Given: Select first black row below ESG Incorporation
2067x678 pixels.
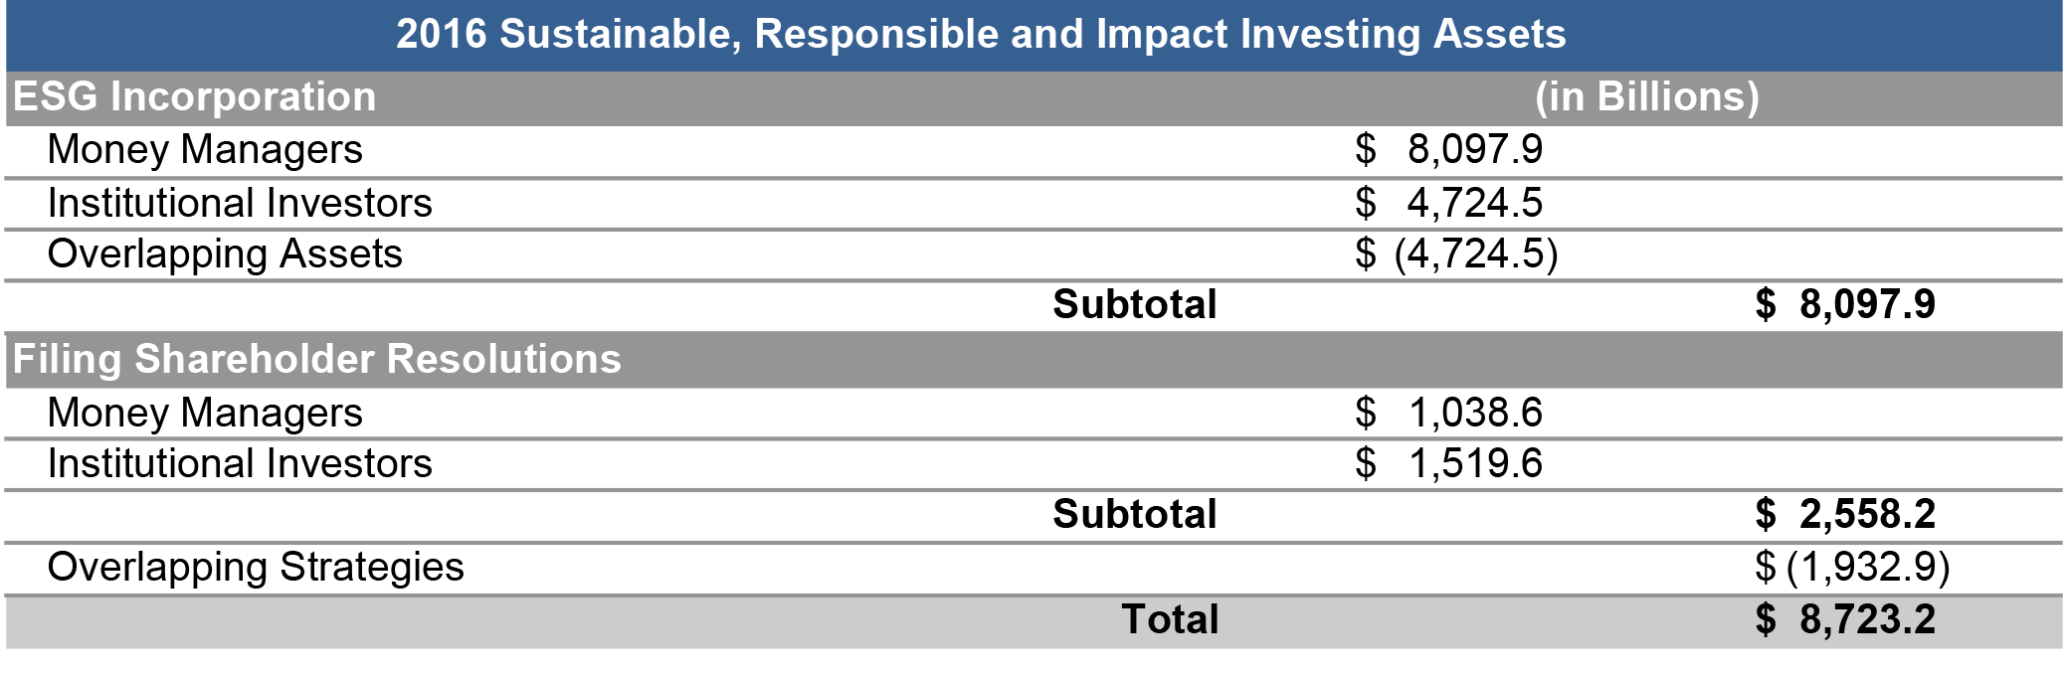Looking at the screenshot, I should 1033,151.
